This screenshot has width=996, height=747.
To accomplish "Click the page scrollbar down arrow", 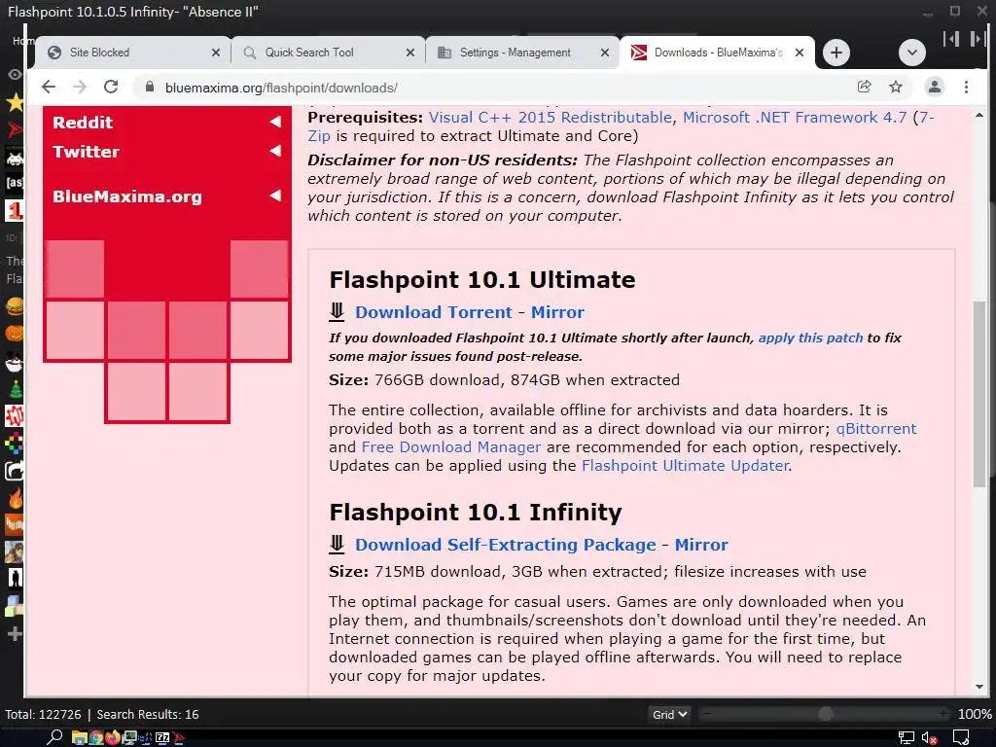I will pyautogui.click(x=979, y=687).
